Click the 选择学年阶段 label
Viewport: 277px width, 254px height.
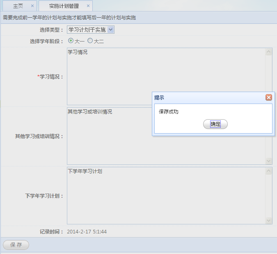pos(46,42)
